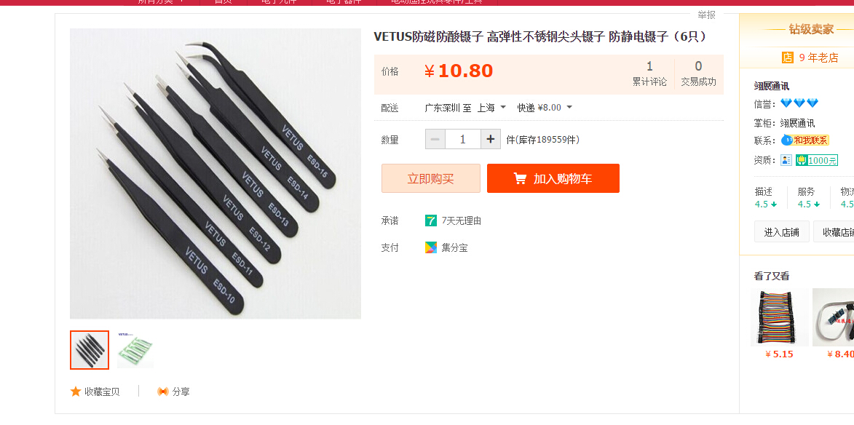Image resolution: width=854 pixels, height=425 pixels.
Task: Click the shopping cart icon in 加入购物车
Action: coord(520,178)
